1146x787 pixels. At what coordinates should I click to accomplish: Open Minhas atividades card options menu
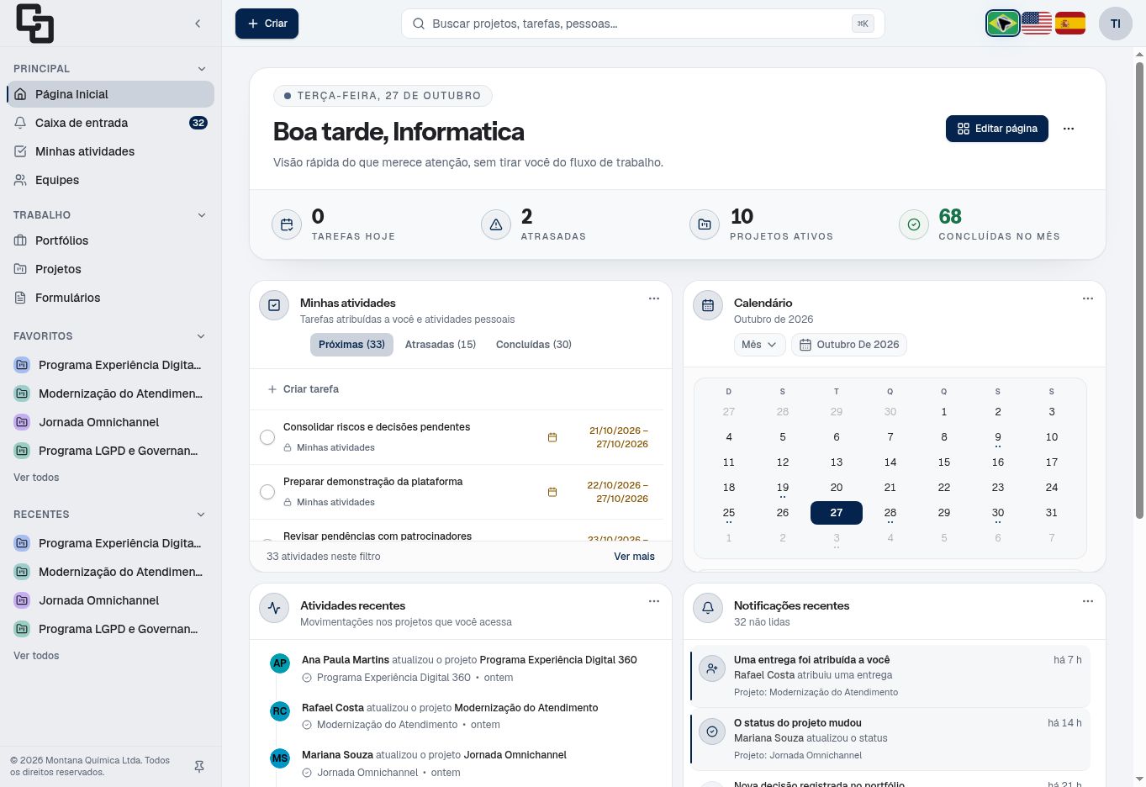[x=654, y=298]
